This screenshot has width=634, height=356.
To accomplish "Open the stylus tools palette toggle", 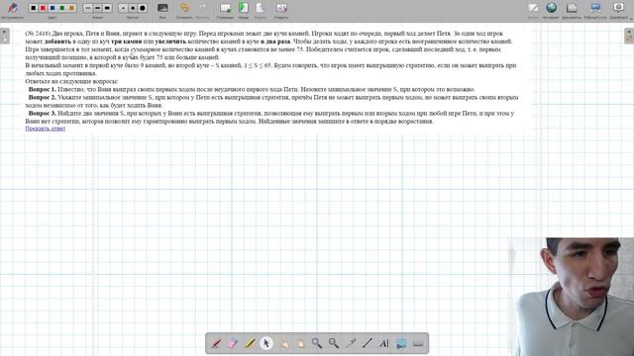I will (x=12, y=8).
